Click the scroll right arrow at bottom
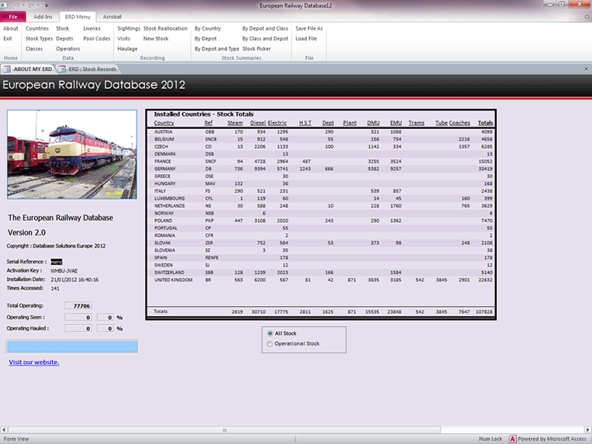The height and width of the screenshot is (444, 592). [x=588, y=430]
